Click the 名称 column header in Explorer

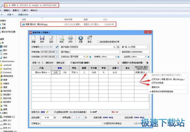pos(24,19)
